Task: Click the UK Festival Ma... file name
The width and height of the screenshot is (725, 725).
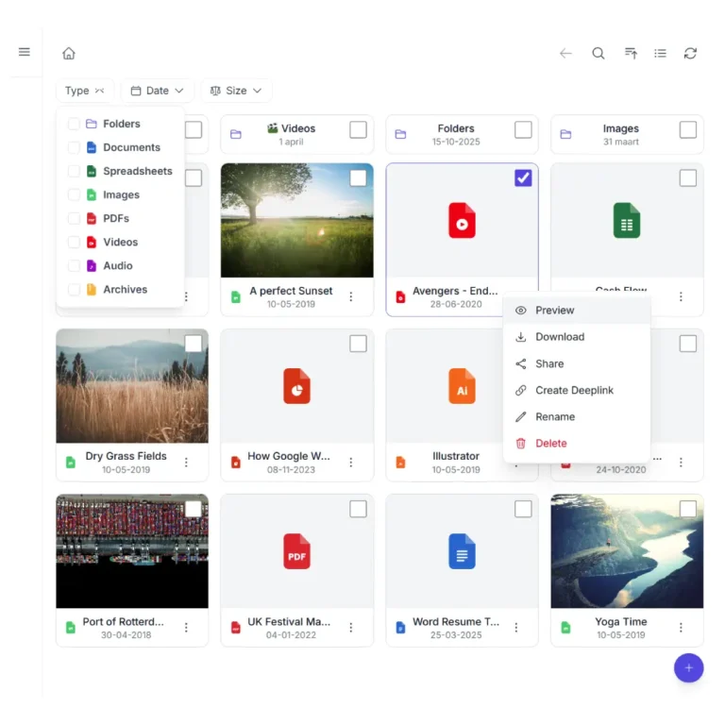Action: [x=289, y=621]
